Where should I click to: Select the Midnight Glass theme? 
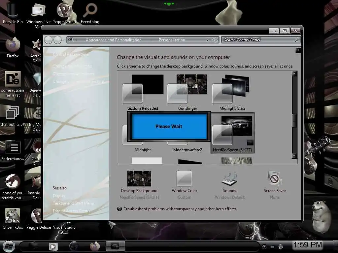(232, 92)
